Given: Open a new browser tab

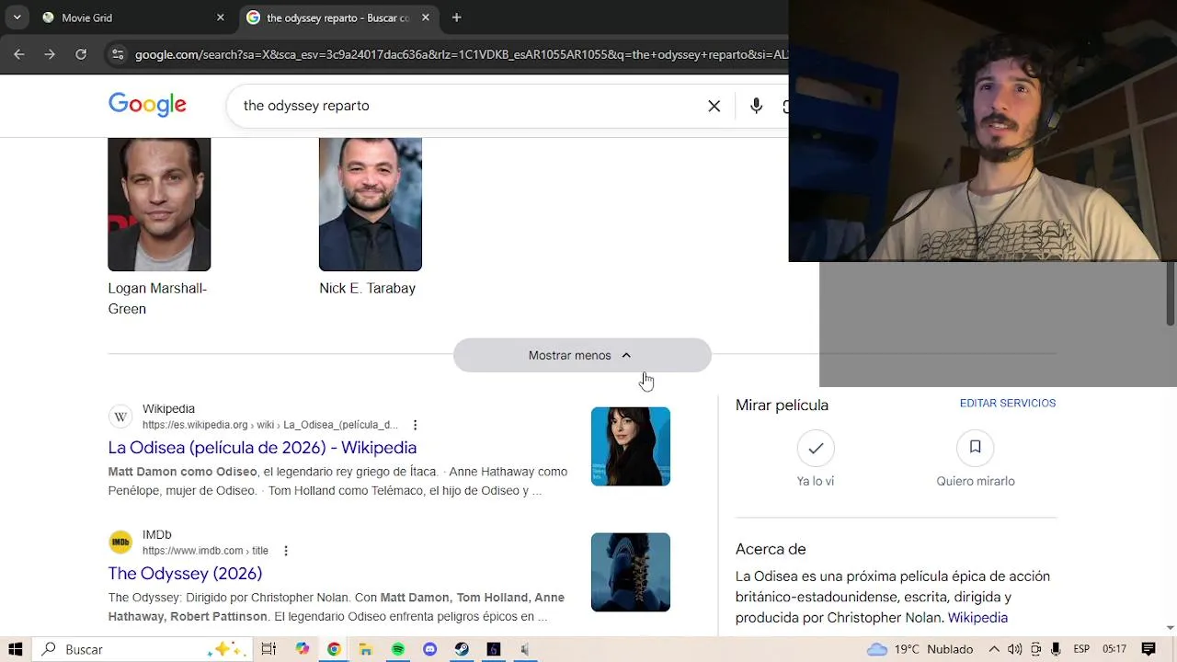Looking at the screenshot, I should click(456, 17).
